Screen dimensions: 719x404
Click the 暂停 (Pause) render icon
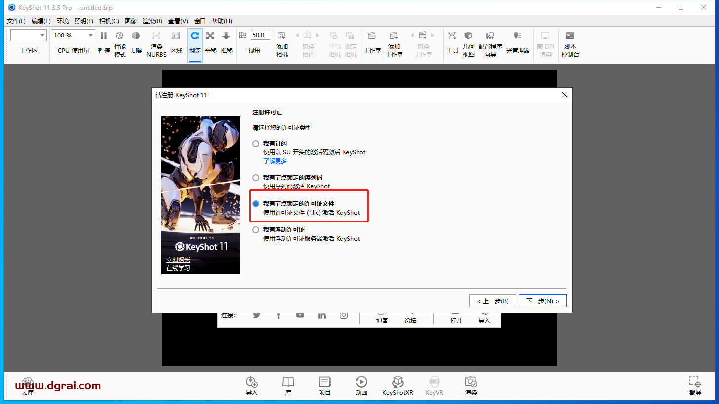click(x=104, y=36)
